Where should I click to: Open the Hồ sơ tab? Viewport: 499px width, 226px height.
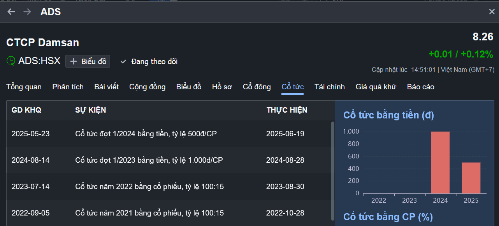point(222,87)
